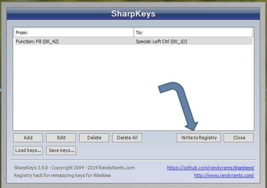Apply changes with Write to Registry
Screen dimensions: 267x188
coord(199,138)
